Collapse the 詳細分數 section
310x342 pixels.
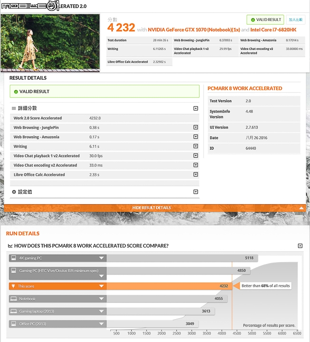click(195, 108)
